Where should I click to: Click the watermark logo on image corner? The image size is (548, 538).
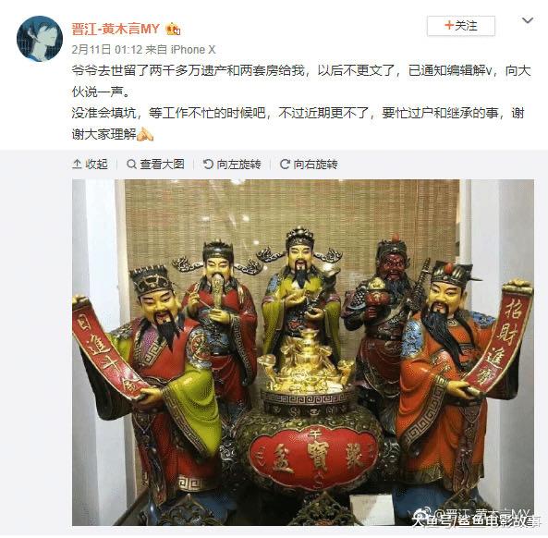(418, 518)
